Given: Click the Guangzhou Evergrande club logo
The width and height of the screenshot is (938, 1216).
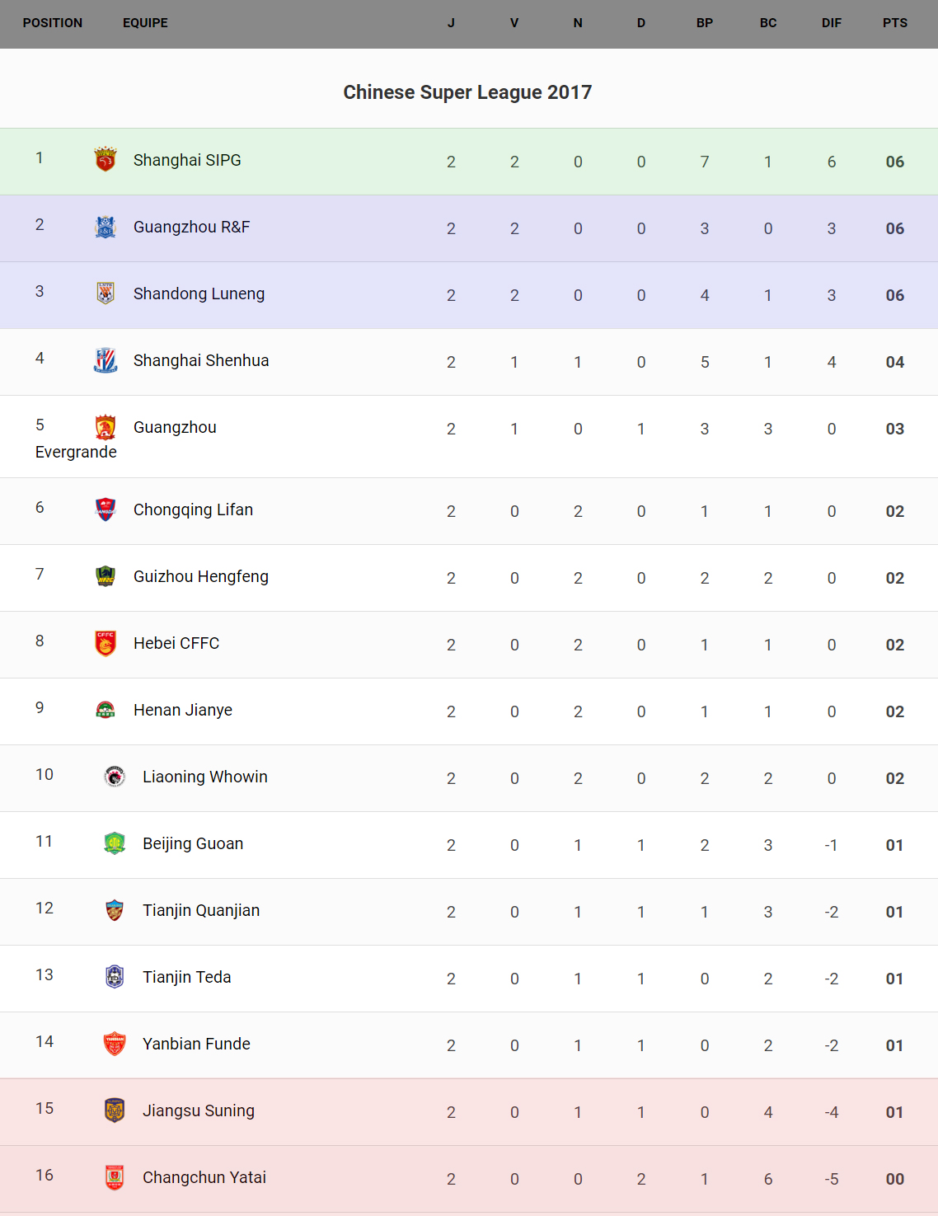Looking at the screenshot, I should point(106,427).
